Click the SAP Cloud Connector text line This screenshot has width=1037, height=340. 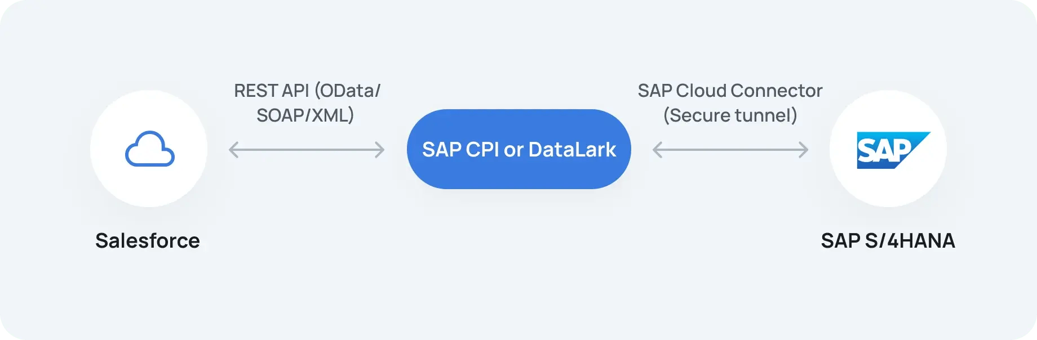[730, 91]
